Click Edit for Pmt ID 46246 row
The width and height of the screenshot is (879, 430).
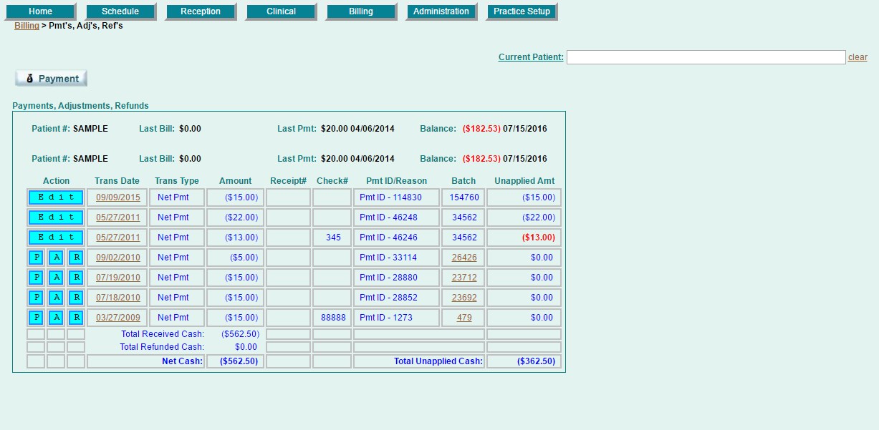tap(56, 238)
